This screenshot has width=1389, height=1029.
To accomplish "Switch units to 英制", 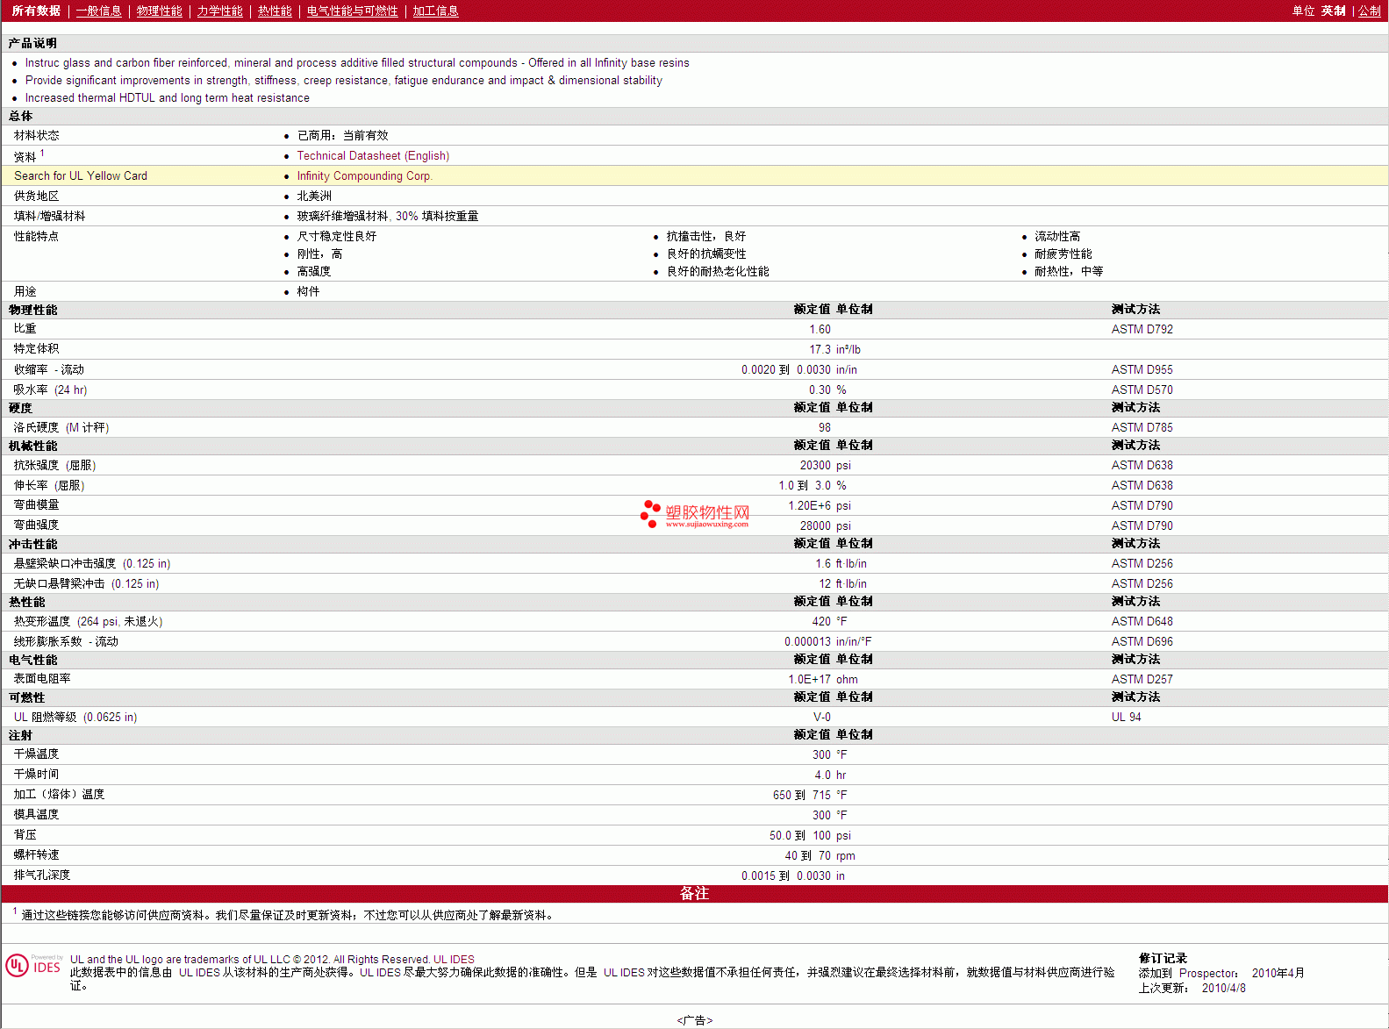I will click(x=1333, y=11).
